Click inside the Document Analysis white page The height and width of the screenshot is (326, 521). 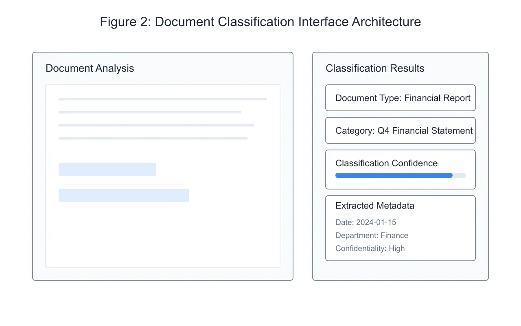click(x=163, y=236)
